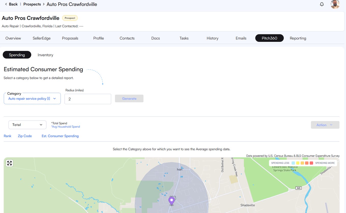Click the Generate button
Screen dimensions: 346x213
click(x=129, y=99)
